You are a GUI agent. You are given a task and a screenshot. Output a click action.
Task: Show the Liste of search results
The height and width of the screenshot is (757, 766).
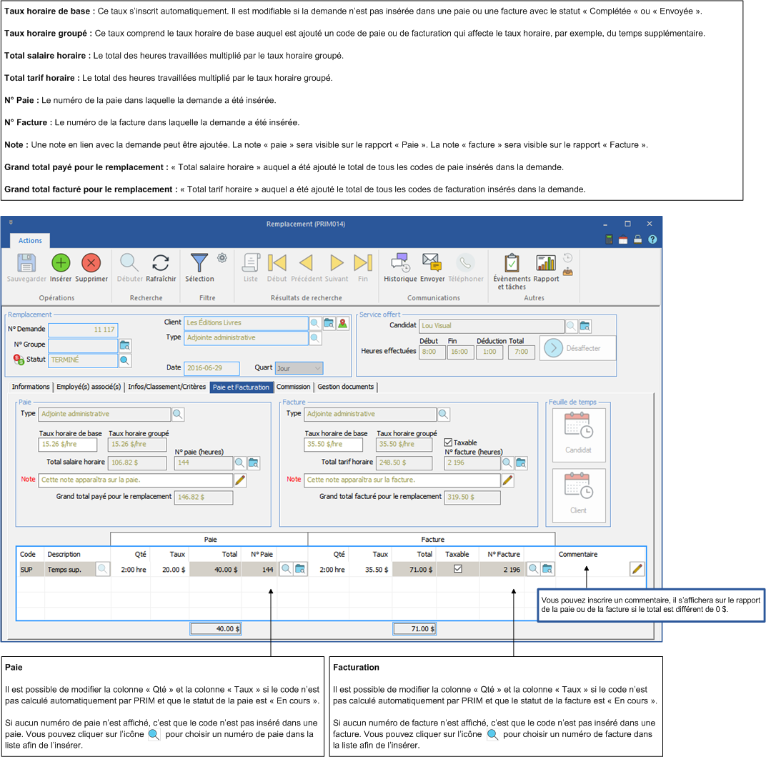251,263
